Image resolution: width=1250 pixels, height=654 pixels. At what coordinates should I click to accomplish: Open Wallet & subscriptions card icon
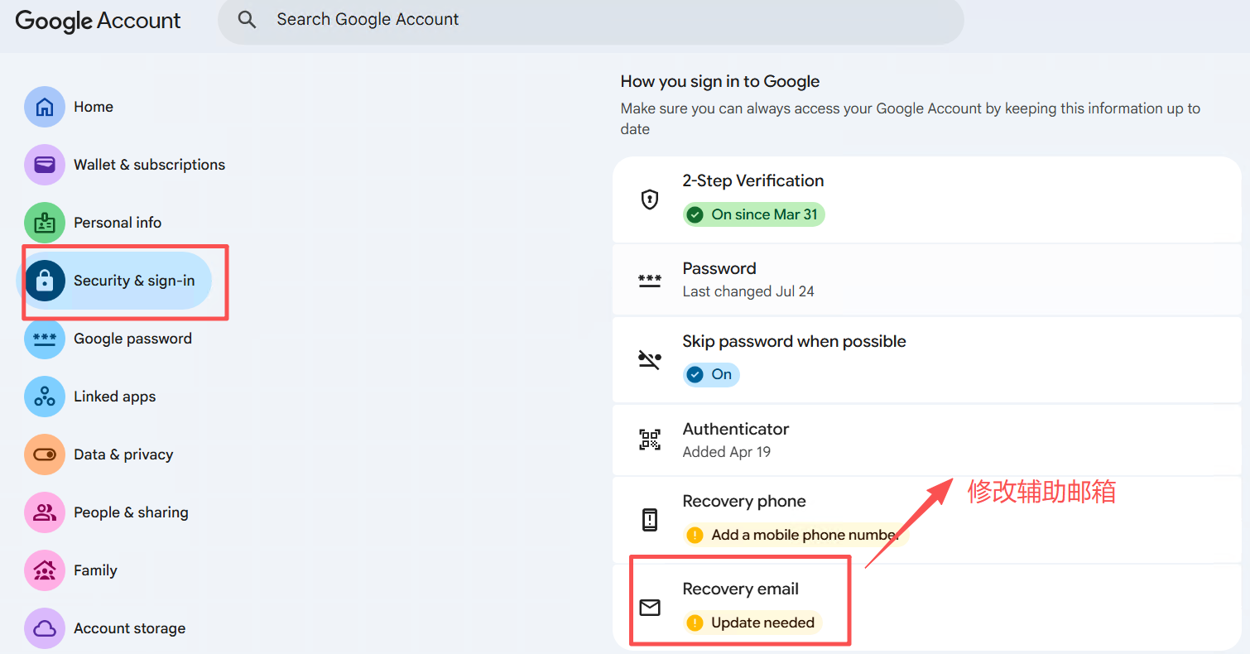[x=45, y=165]
